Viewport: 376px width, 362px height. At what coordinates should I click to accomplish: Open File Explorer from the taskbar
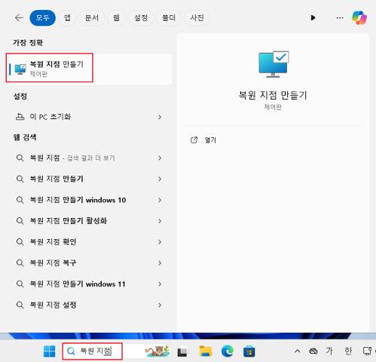point(205,351)
